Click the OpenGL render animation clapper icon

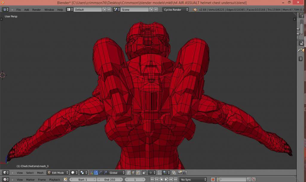pos(184,173)
